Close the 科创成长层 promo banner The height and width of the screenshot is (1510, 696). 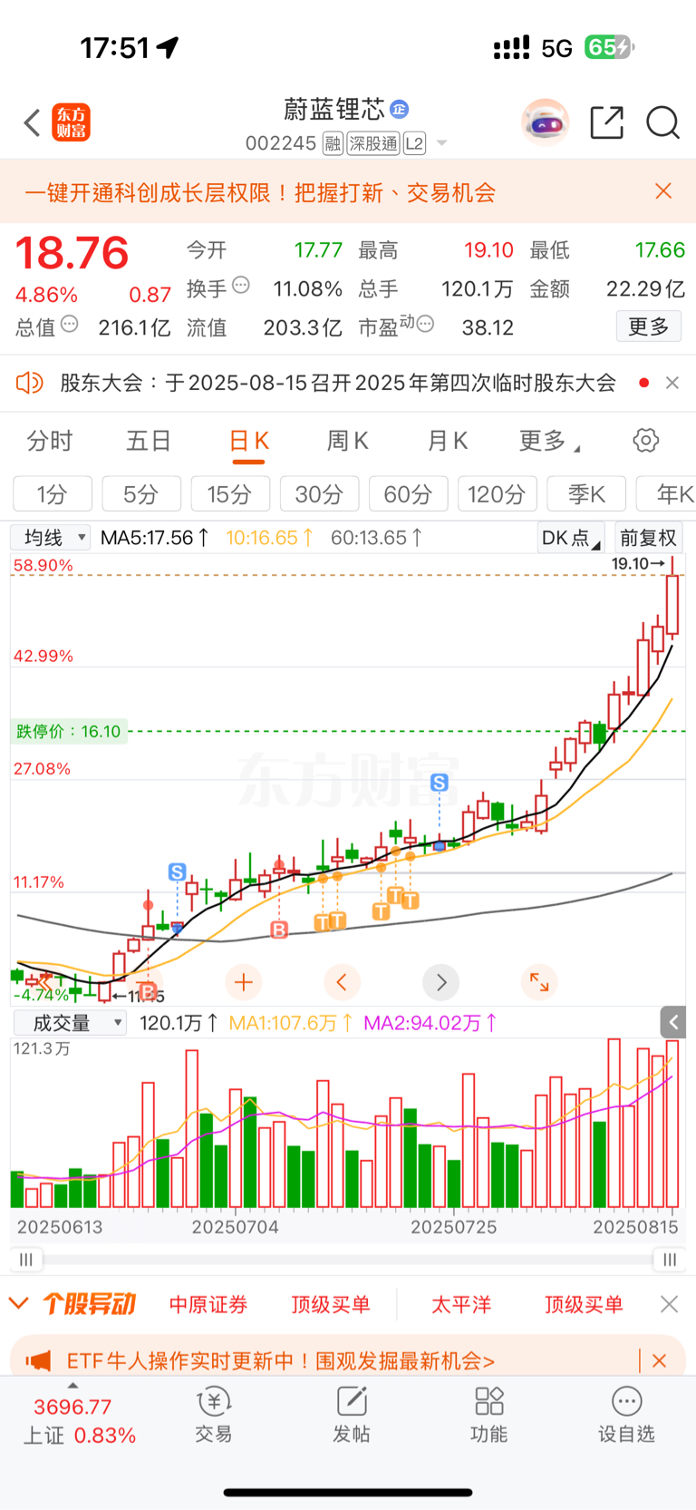pos(663,190)
